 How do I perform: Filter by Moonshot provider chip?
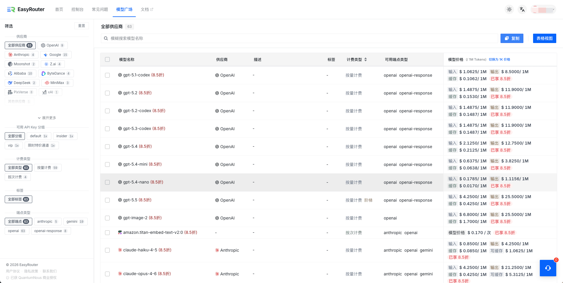(22, 64)
